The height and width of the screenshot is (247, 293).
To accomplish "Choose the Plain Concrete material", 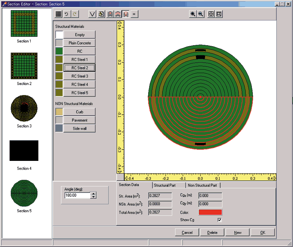I will click(80, 43).
